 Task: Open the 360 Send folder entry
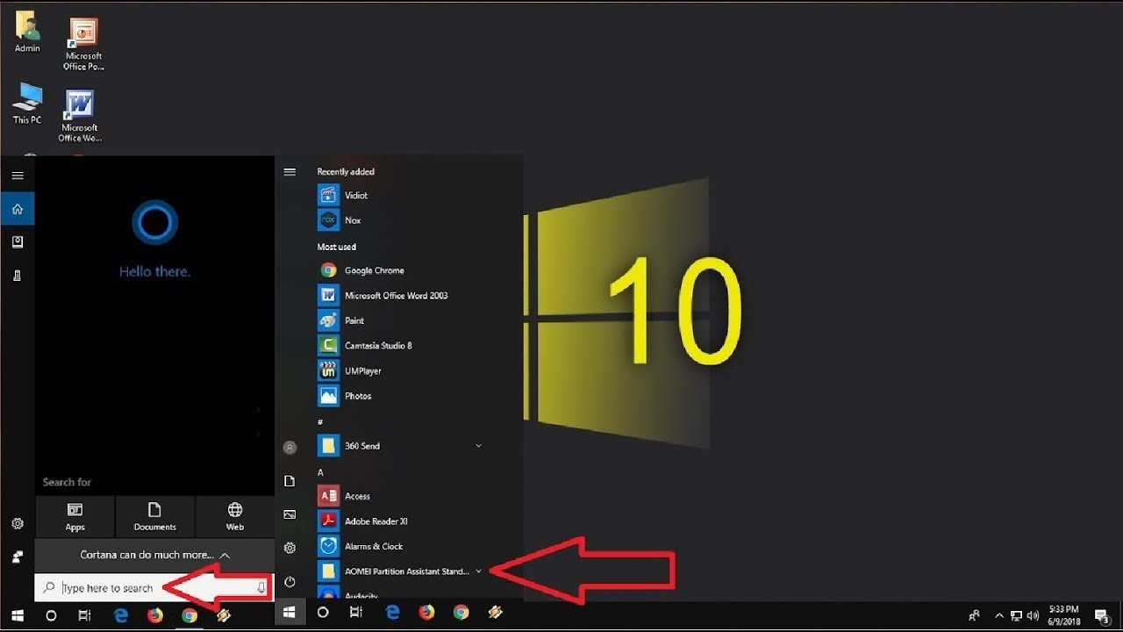(x=399, y=446)
